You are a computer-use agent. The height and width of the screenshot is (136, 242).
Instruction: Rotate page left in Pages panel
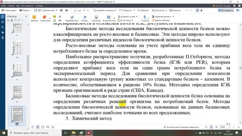tap(15, 20)
